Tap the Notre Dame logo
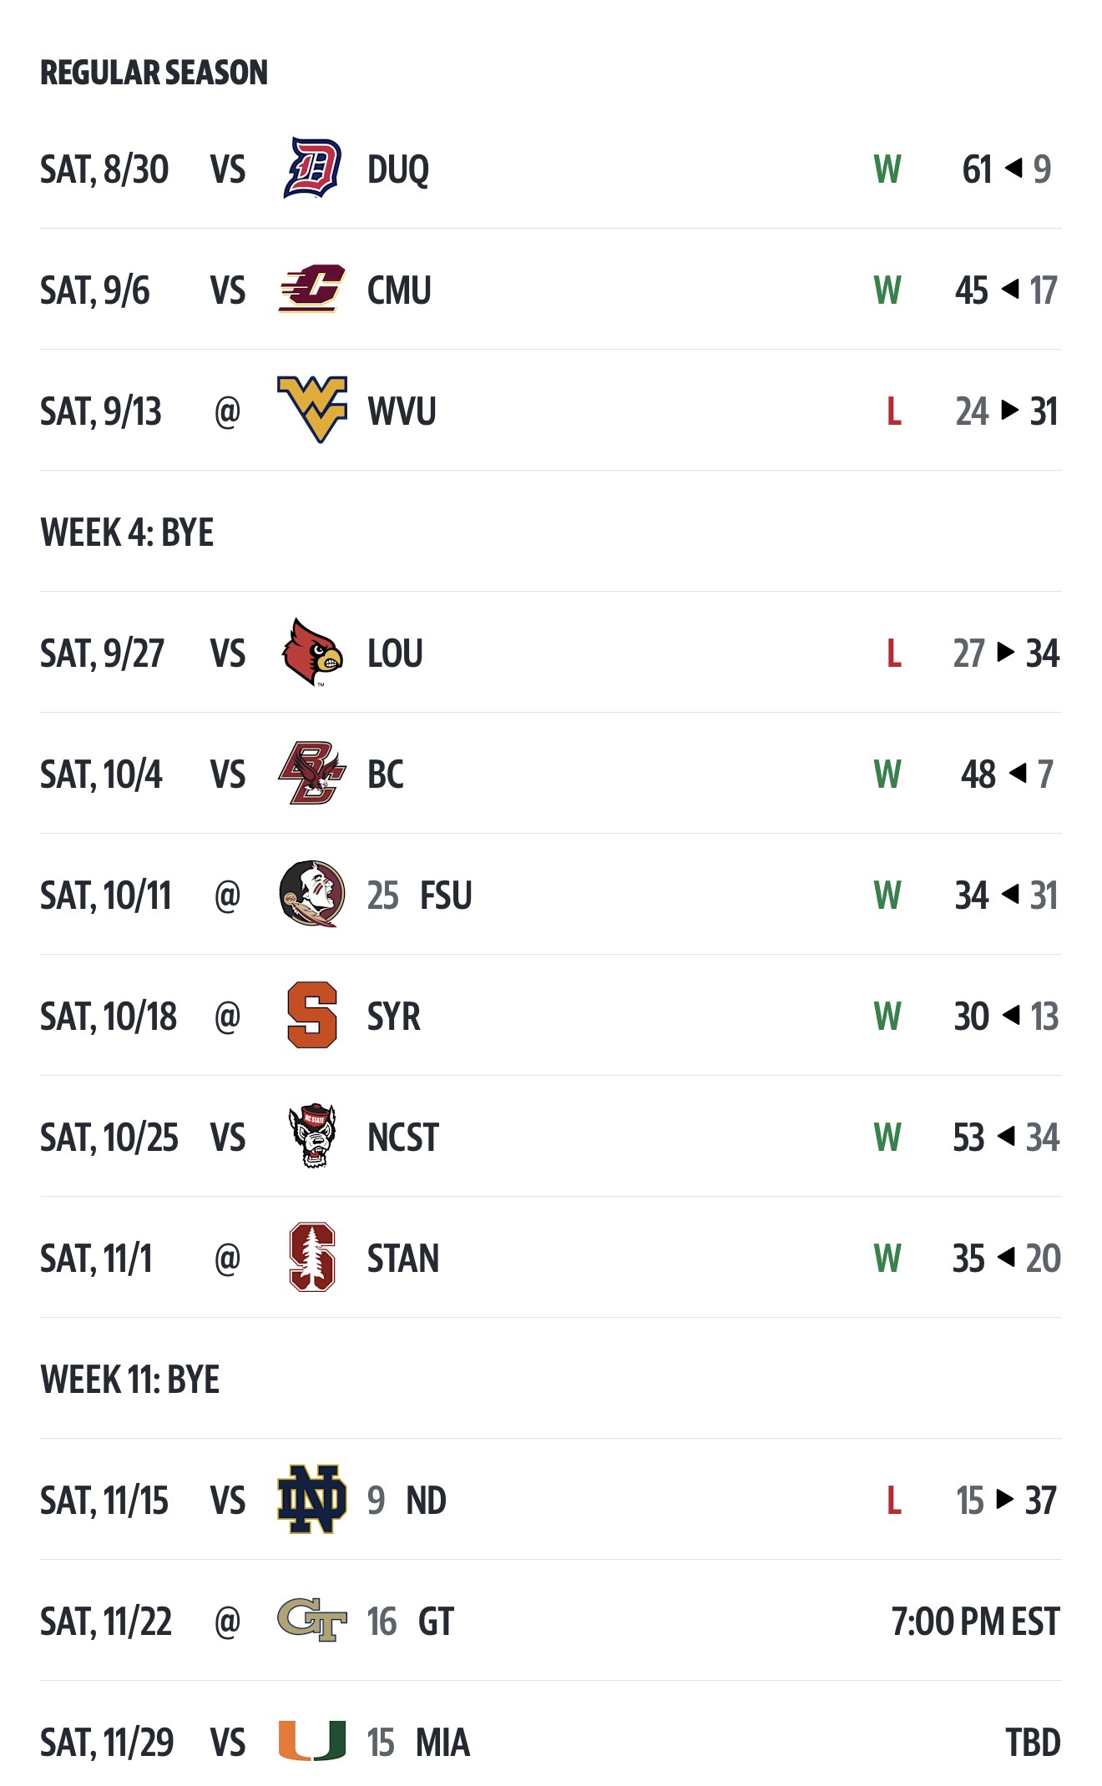Viewport: 1102px width, 1786px height. click(312, 1500)
